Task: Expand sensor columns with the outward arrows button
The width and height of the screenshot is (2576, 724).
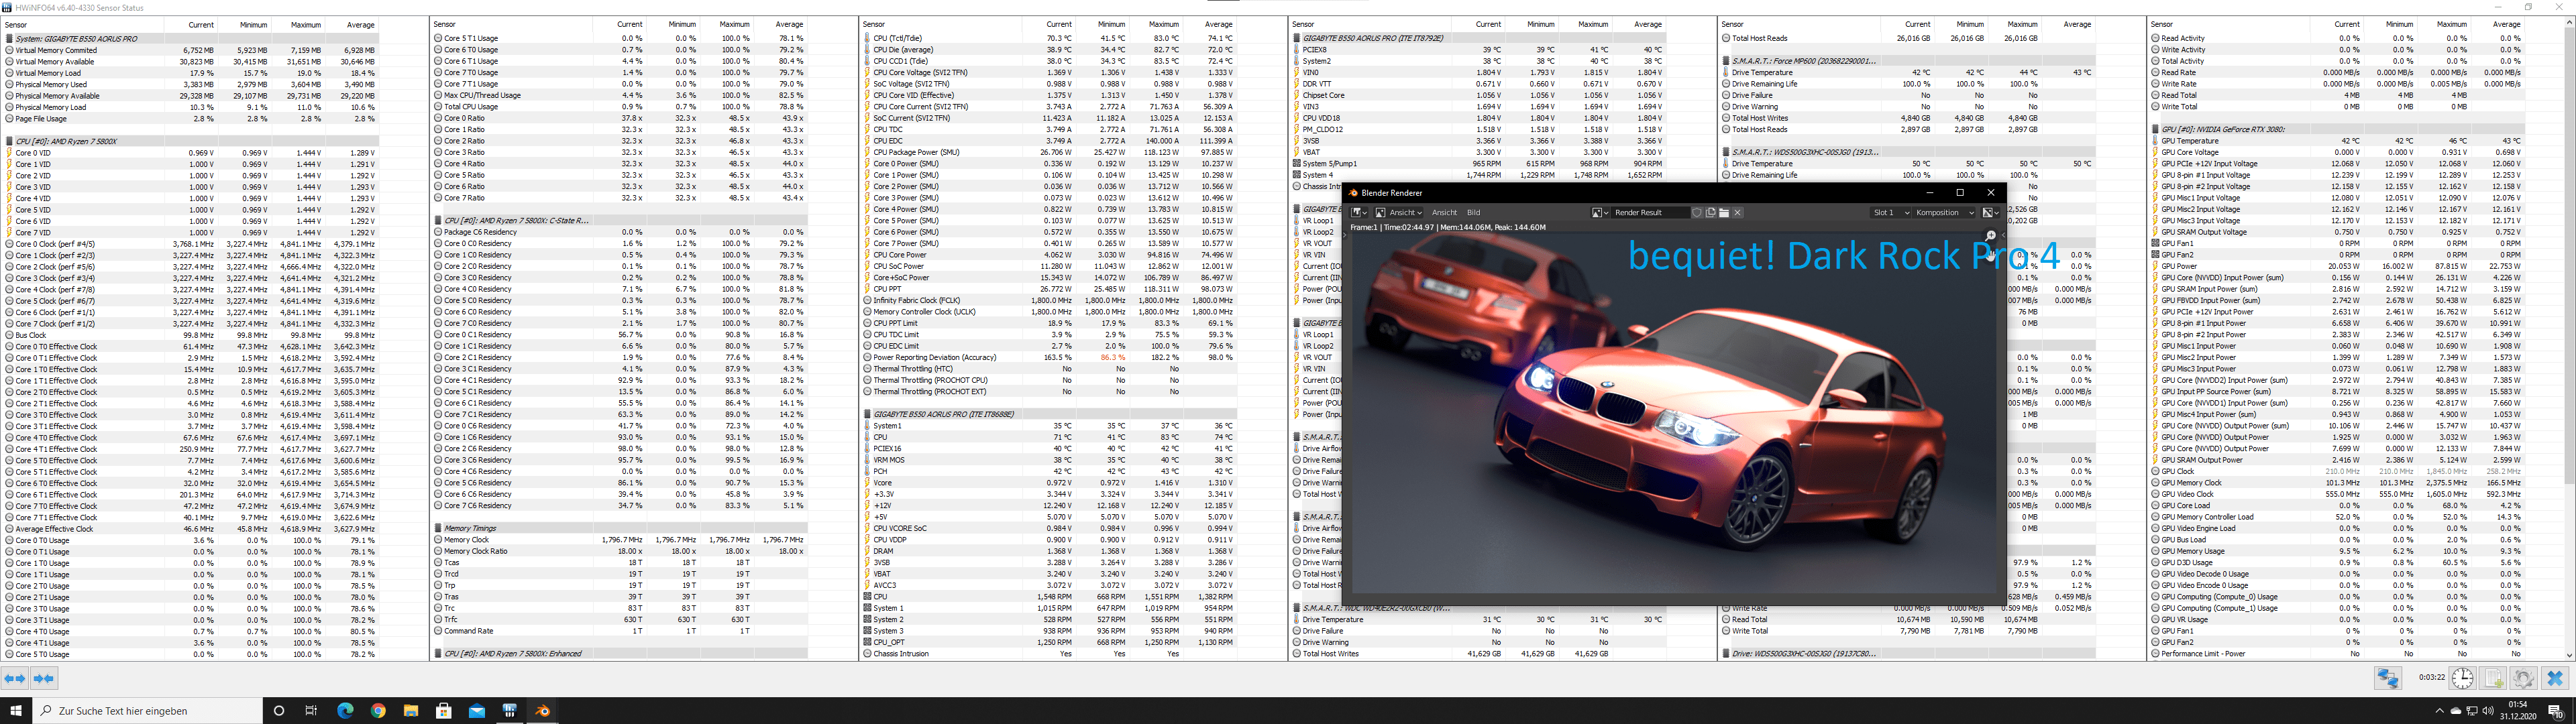Action: 15,678
